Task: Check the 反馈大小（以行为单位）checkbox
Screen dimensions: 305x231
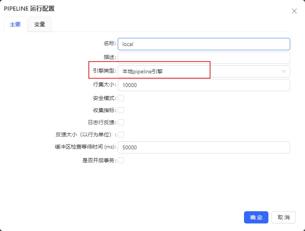Action: point(121,134)
